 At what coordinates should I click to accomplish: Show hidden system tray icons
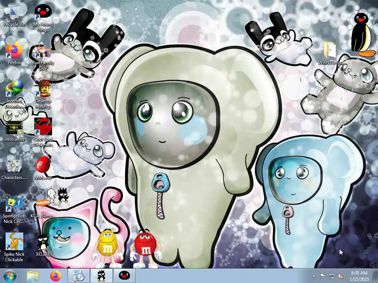coord(314,276)
